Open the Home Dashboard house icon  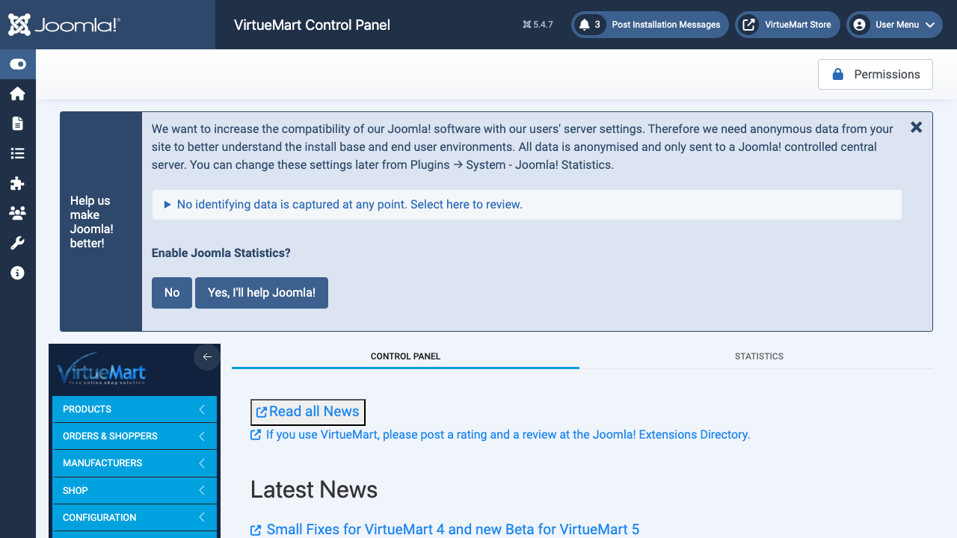18,93
